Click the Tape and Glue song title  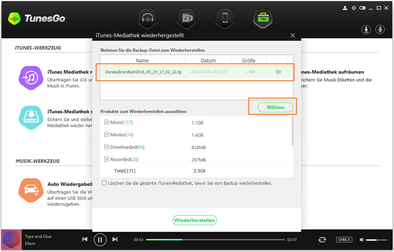[38, 236]
